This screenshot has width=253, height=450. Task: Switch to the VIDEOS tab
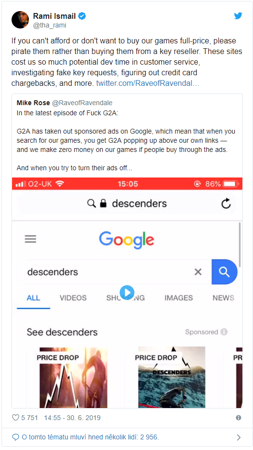pyautogui.click(x=73, y=298)
